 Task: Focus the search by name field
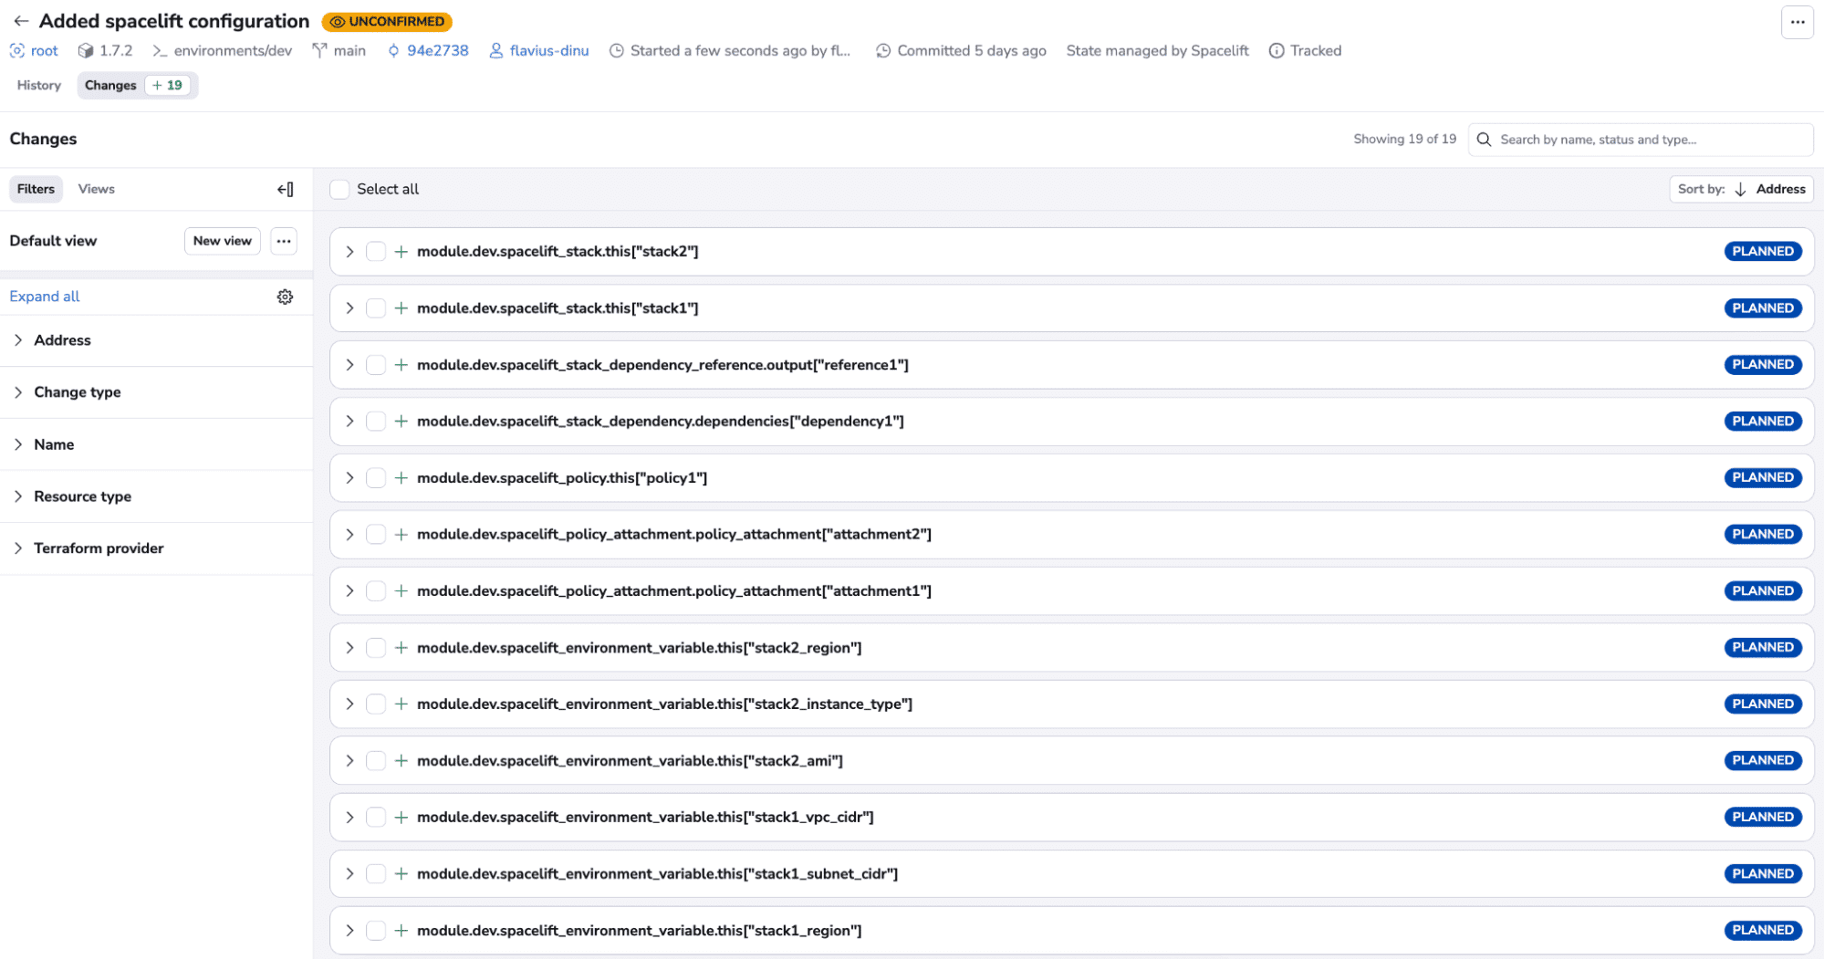[x=1641, y=140]
